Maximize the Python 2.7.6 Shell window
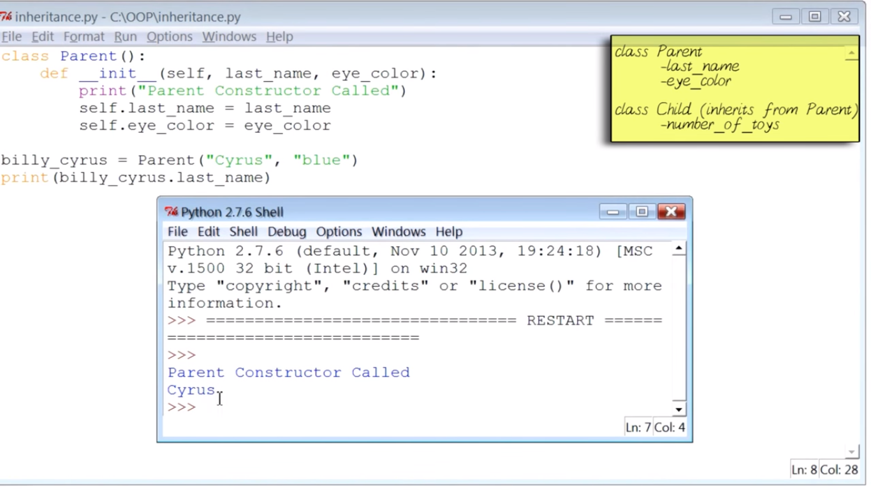871x490 pixels. click(642, 212)
